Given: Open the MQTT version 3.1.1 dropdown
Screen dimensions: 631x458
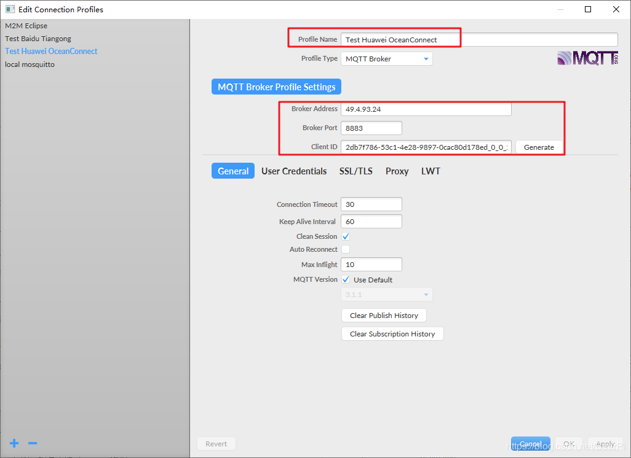Looking at the screenshot, I should pos(387,295).
